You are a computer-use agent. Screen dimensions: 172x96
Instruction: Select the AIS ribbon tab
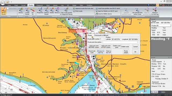68,5
